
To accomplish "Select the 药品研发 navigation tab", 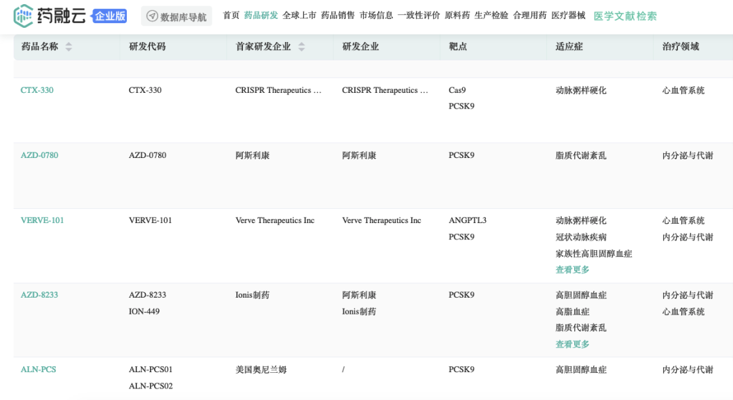I will 261,16.
